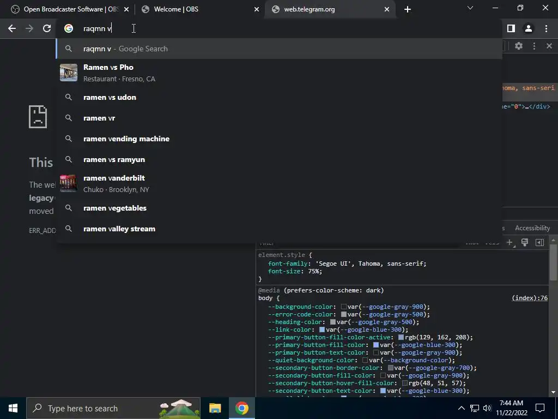
Task: Open the --secondary-button-fill-color swatch
Action: (x=383, y=375)
